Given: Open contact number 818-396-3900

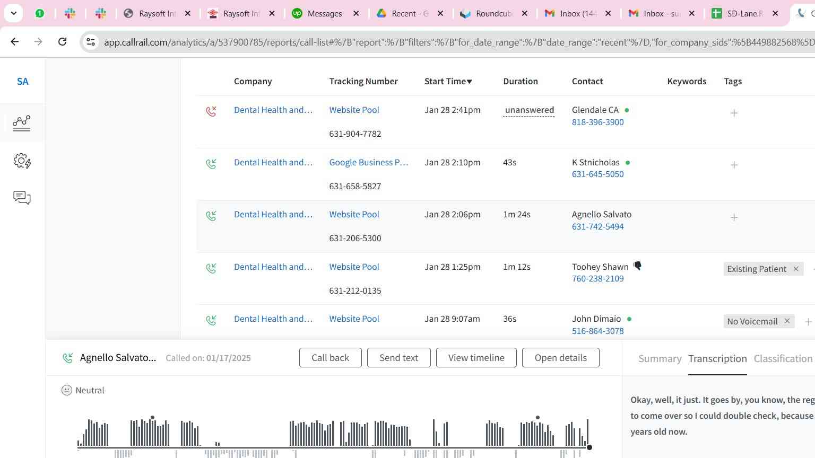Looking at the screenshot, I should click(597, 122).
